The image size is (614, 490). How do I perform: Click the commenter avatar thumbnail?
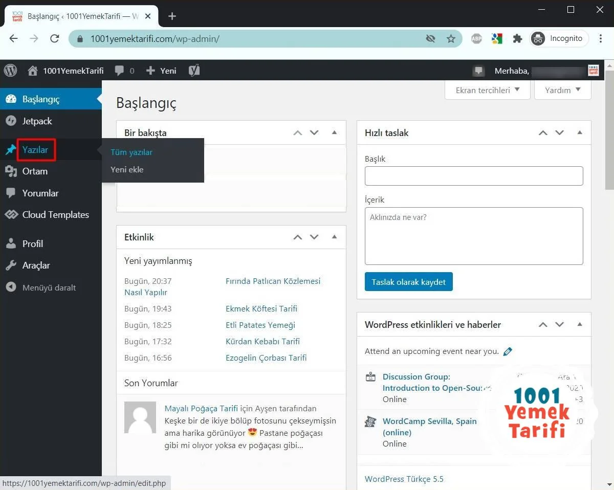point(140,417)
